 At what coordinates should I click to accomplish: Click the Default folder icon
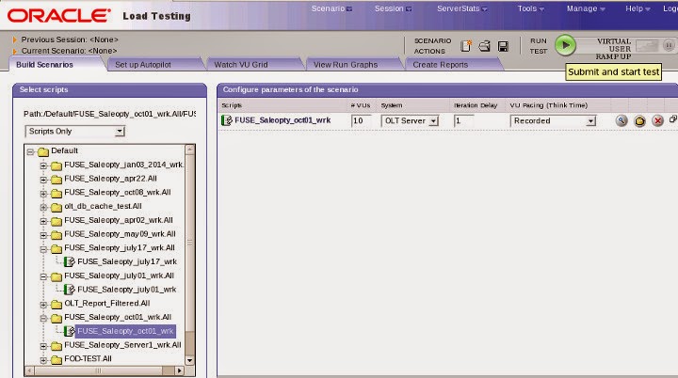[x=43, y=151]
